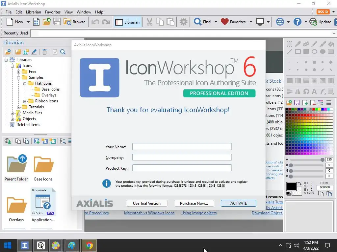
Task: Click the Red channel slider handle
Action: pyautogui.click(x=291, y=165)
